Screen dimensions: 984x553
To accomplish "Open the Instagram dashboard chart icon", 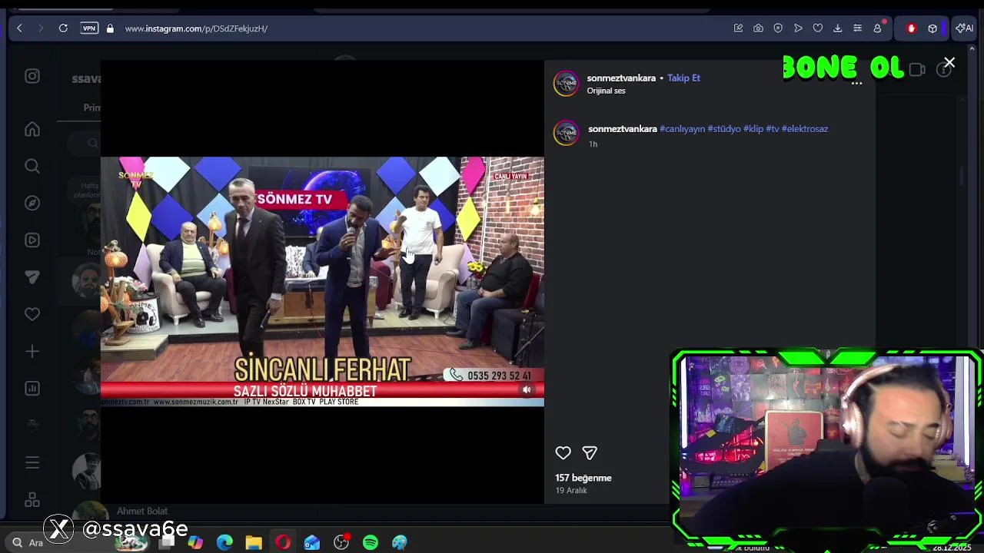I will pos(32,389).
